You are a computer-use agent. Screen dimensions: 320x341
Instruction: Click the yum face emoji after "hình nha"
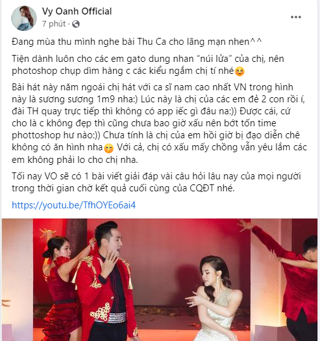pos(109,148)
